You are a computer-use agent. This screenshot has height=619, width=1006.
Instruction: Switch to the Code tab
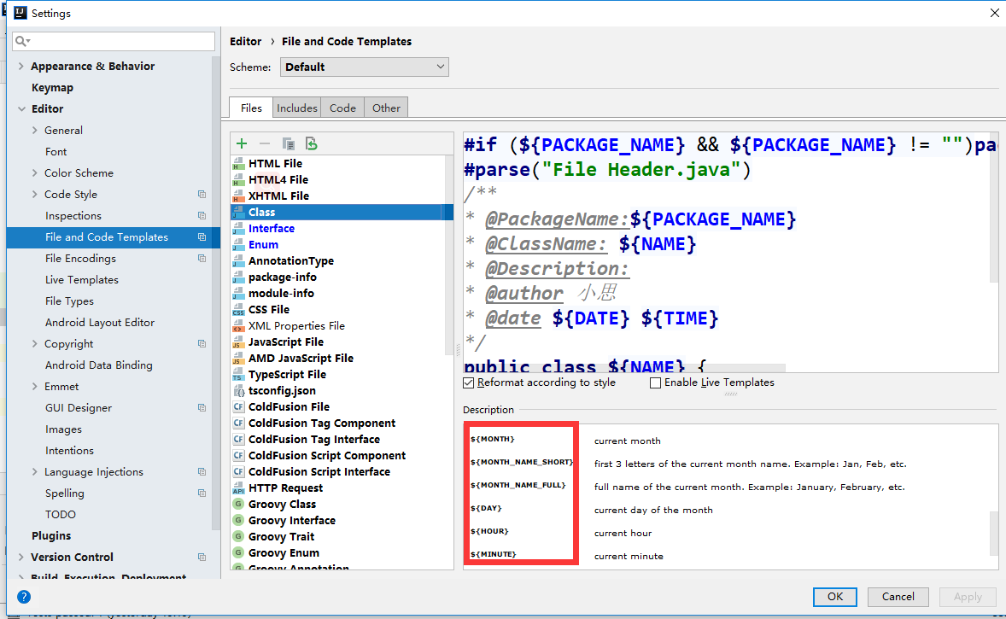pos(342,108)
